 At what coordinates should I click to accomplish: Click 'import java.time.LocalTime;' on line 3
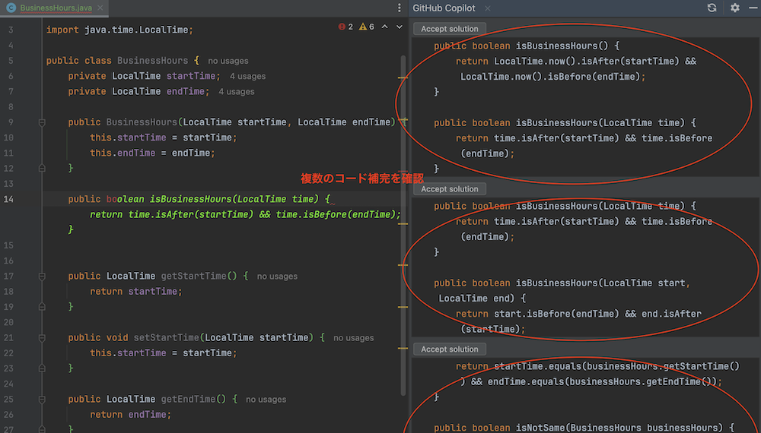tap(119, 30)
